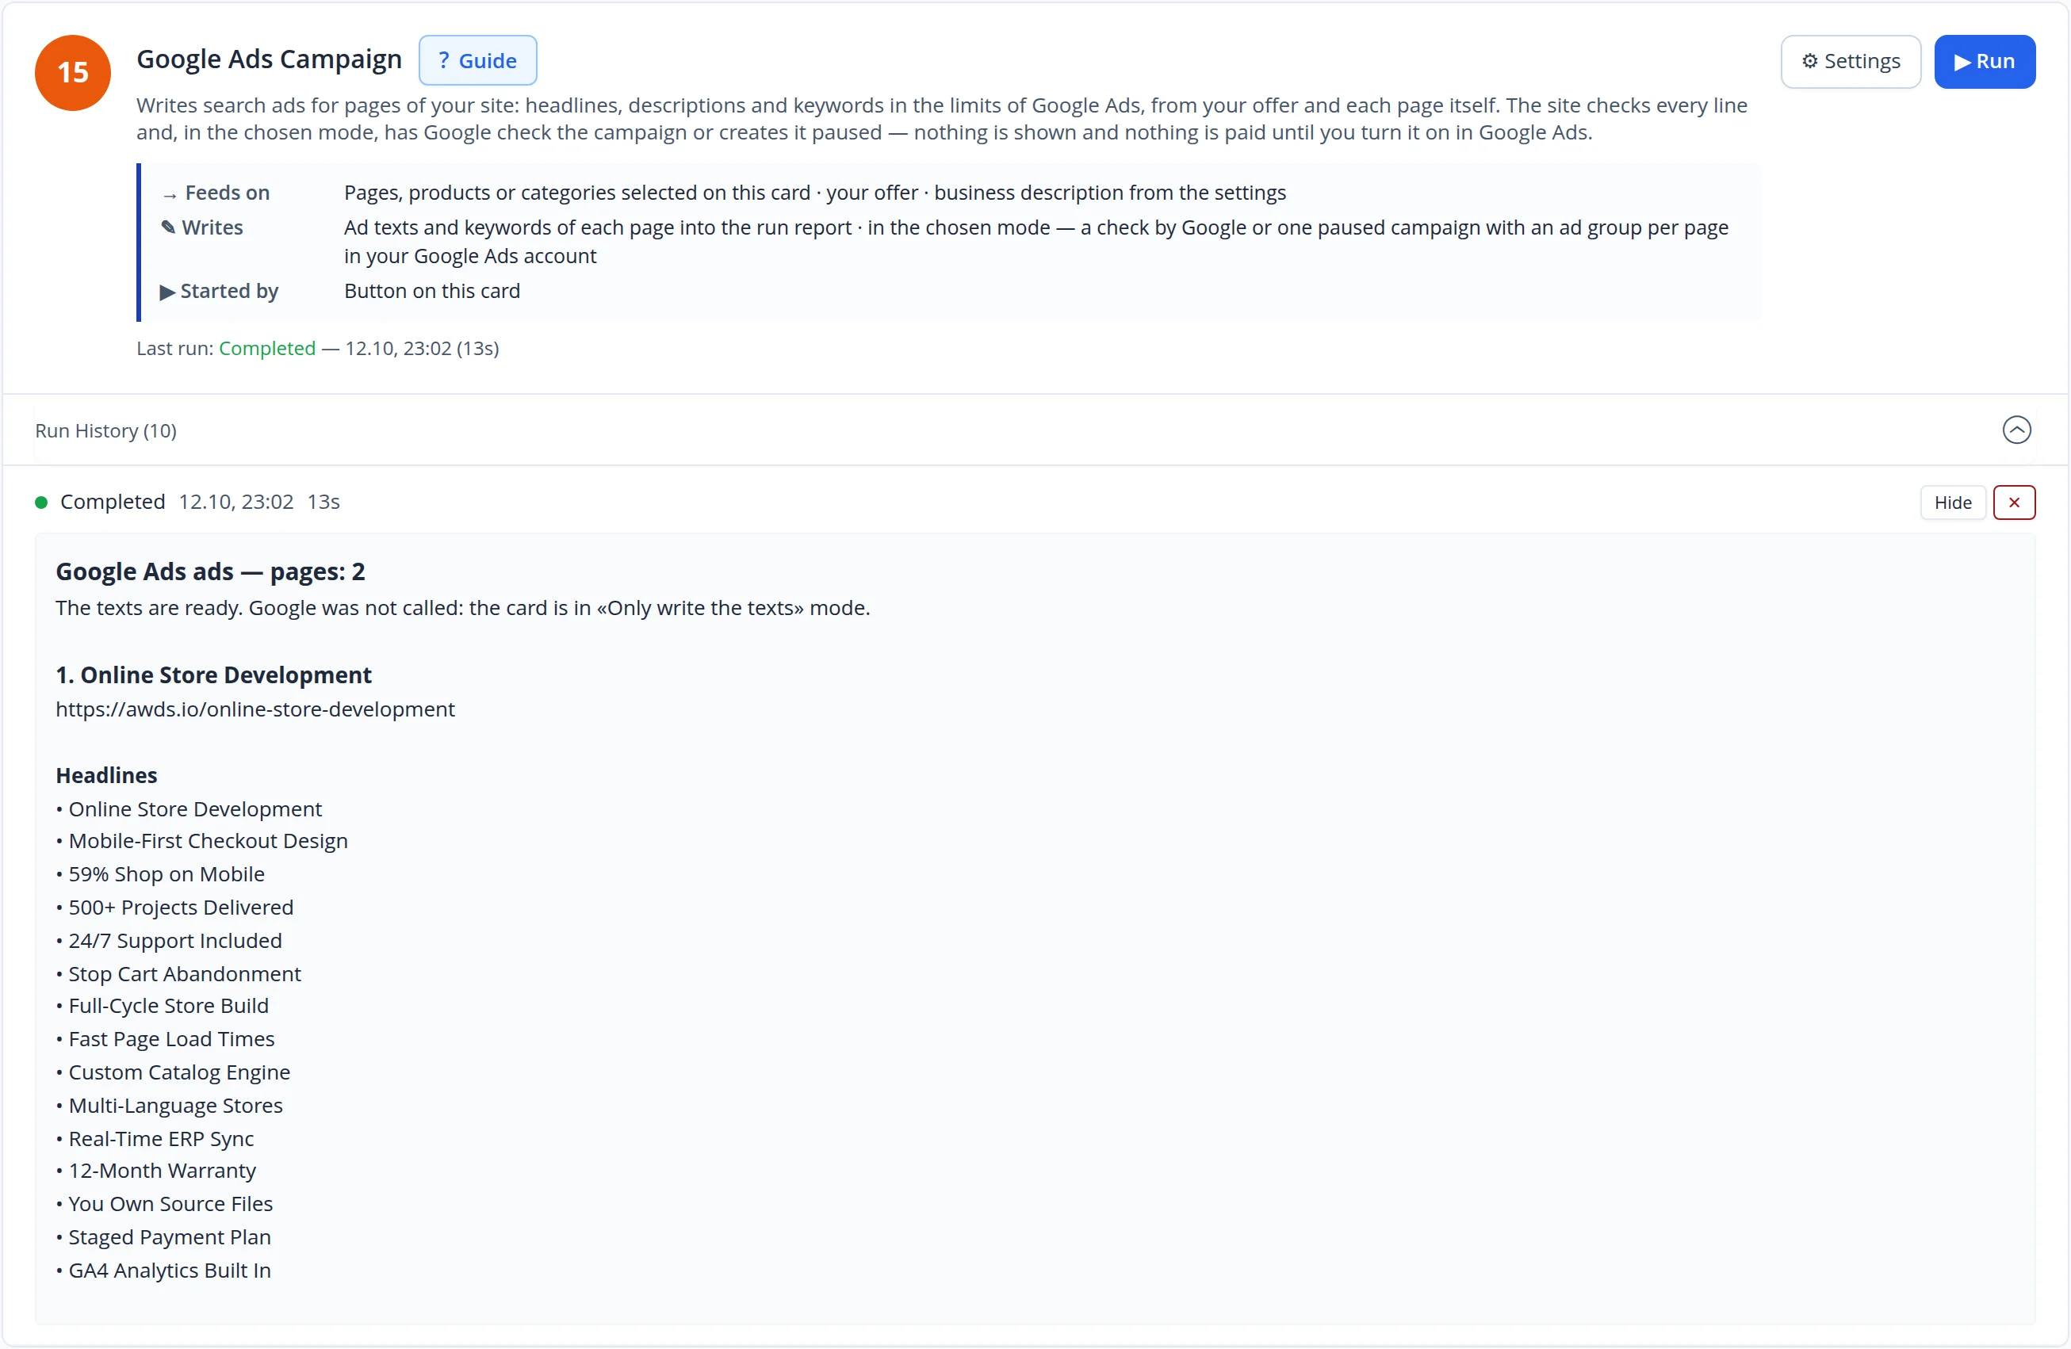Screen dimensions: 2071x1349
Task: Click the Google Ads Campaign title
Action: coord(270,59)
